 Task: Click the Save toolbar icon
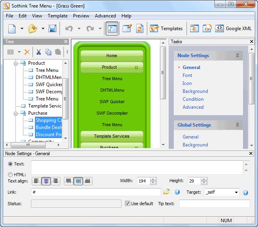pos(52,29)
